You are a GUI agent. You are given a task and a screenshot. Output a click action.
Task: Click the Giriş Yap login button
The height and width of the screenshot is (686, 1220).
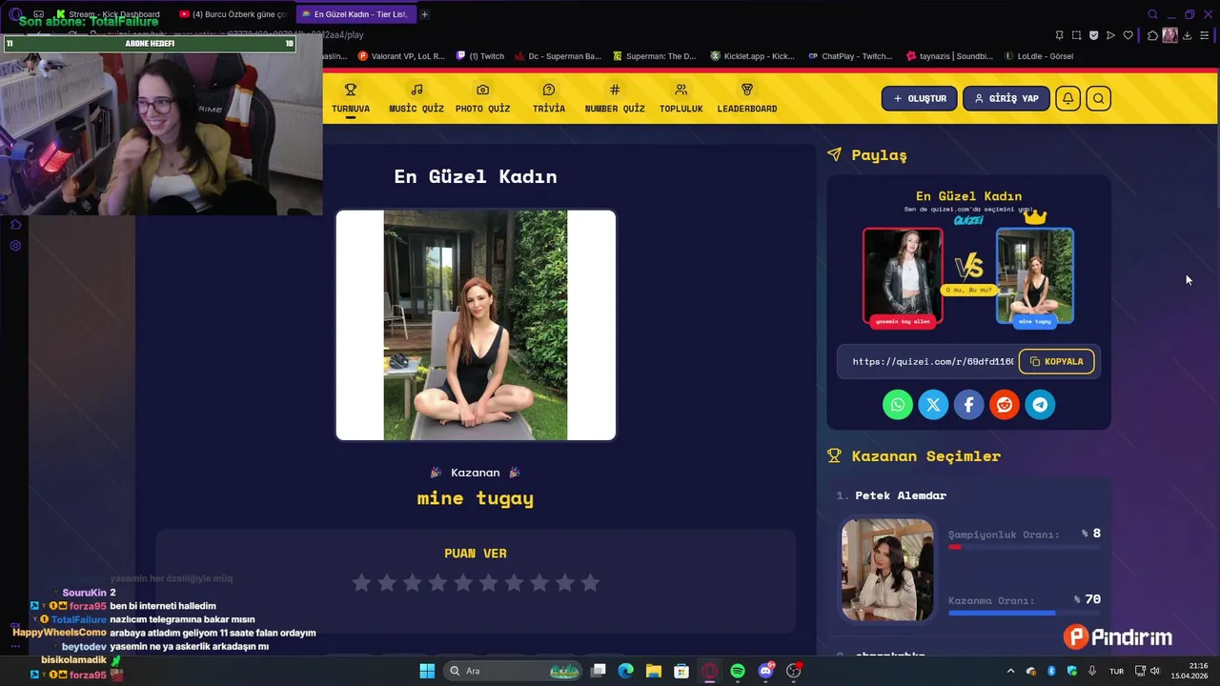pyautogui.click(x=1006, y=98)
